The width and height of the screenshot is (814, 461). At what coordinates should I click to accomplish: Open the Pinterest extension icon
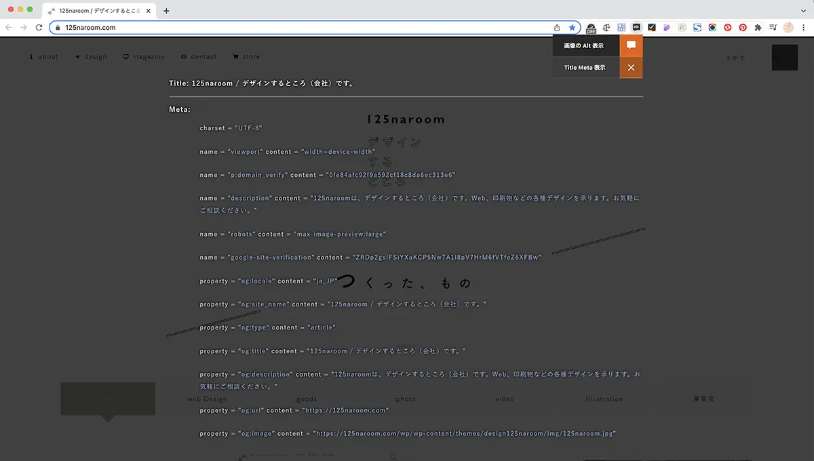(743, 27)
